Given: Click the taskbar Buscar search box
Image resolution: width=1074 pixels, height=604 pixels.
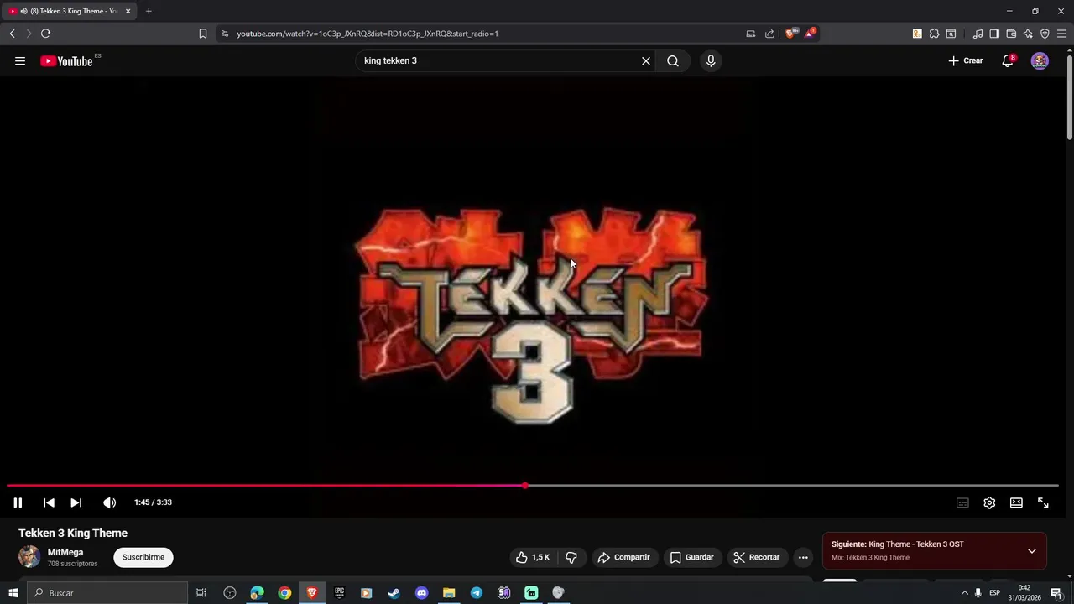Looking at the screenshot, I should pyautogui.click(x=107, y=593).
